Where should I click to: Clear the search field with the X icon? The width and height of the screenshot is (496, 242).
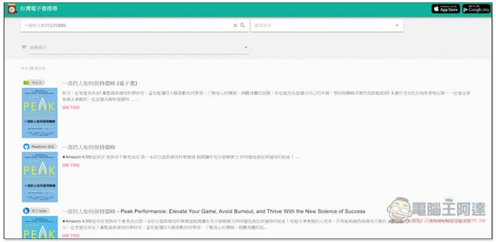tap(235, 25)
